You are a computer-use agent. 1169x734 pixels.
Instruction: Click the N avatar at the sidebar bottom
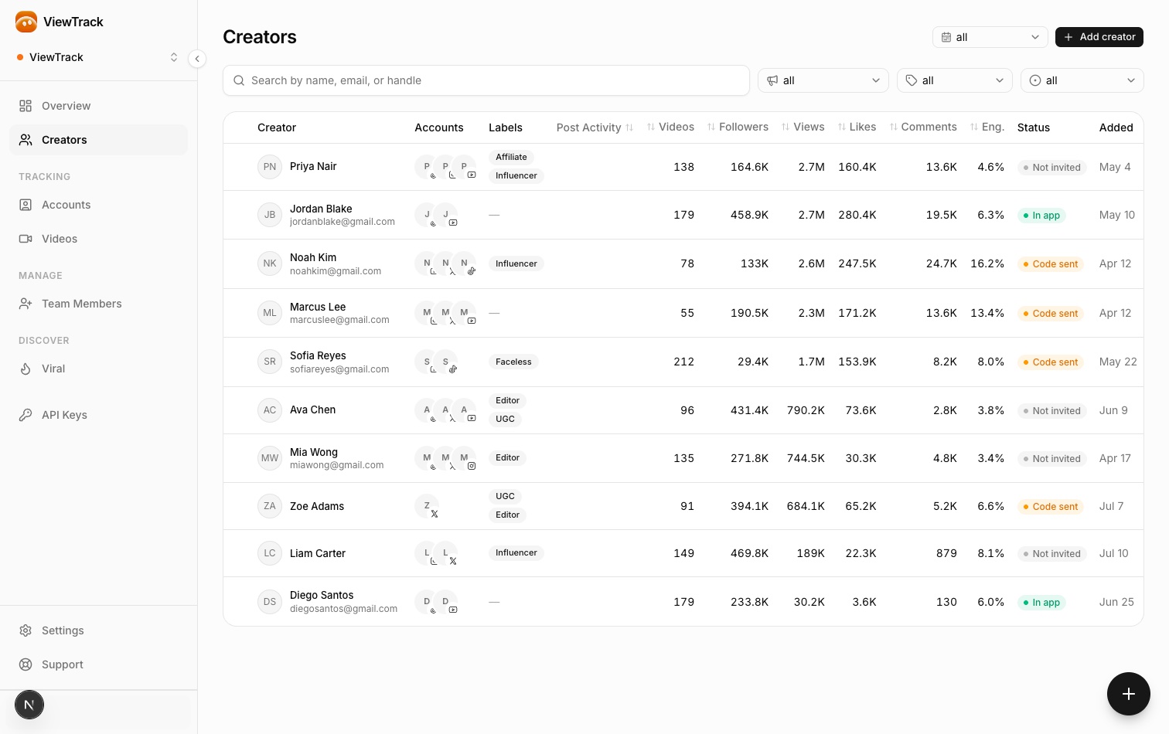point(29,705)
